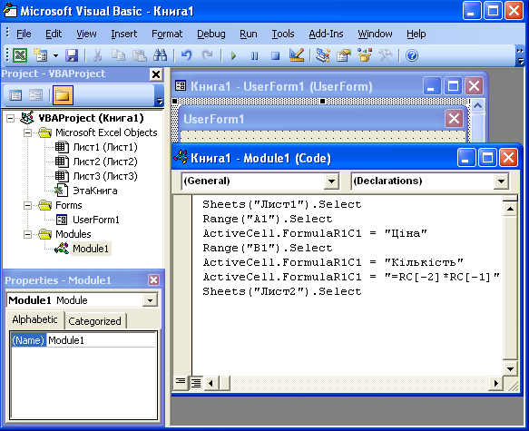529x431 pixels.
Task: Collapse the Modules folder node
Action: coord(27,234)
